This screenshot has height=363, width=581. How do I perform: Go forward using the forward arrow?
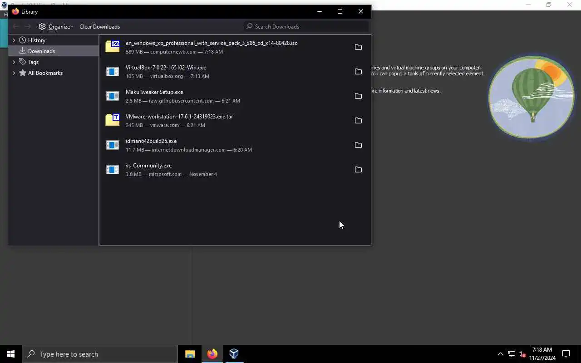pyautogui.click(x=28, y=26)
